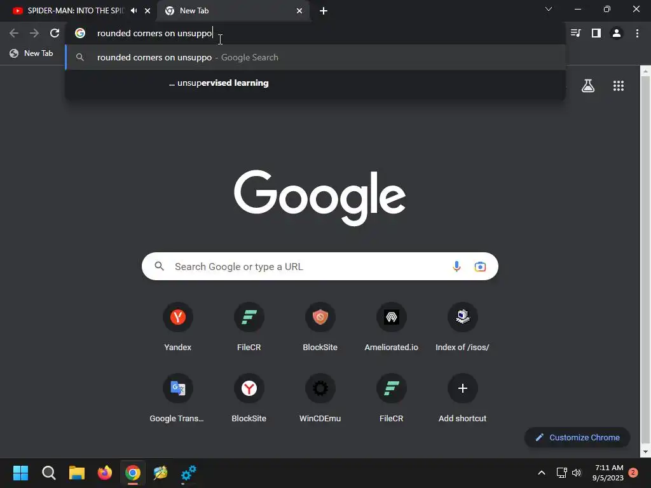Open the Ameliorated.io shortcut
Viewport: 651px width, 488px height.
[x=392, y=327]
